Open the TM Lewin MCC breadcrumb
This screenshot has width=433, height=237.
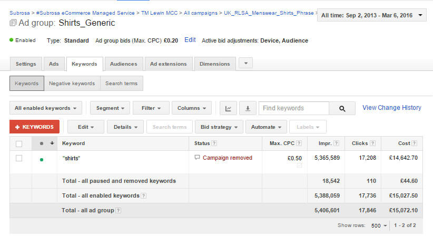pyautogui.click(x=159, y=13)
